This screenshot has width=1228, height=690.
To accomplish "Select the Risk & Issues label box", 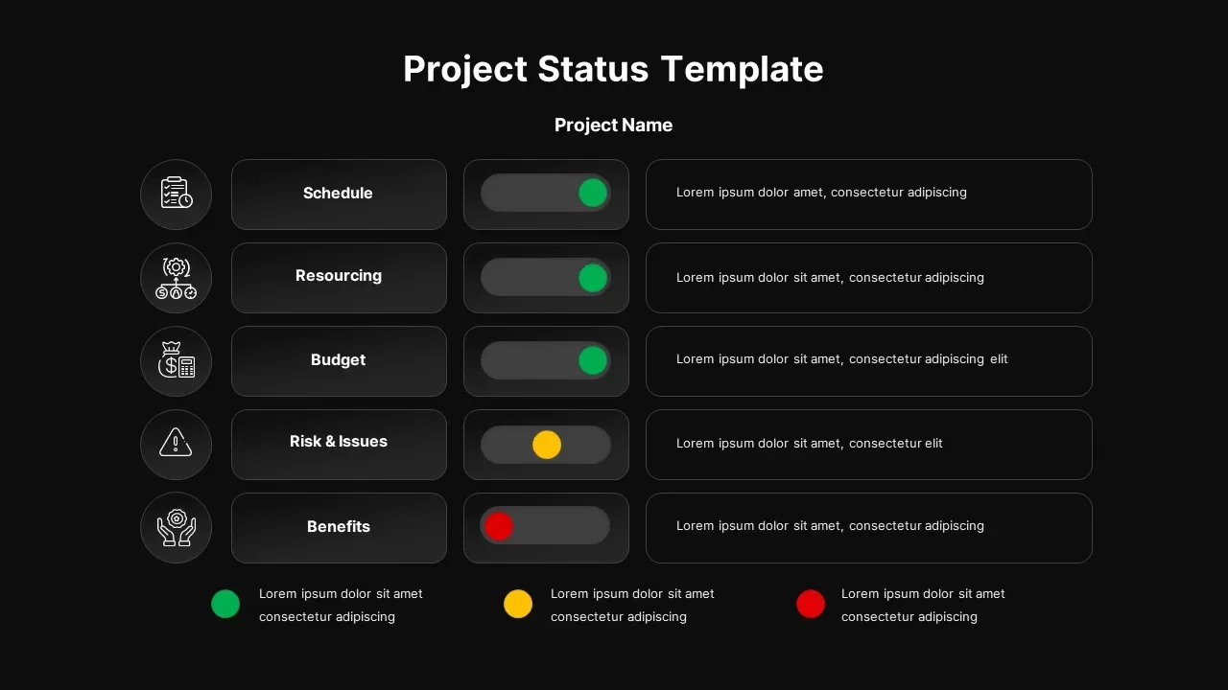I will coord(339,445).
